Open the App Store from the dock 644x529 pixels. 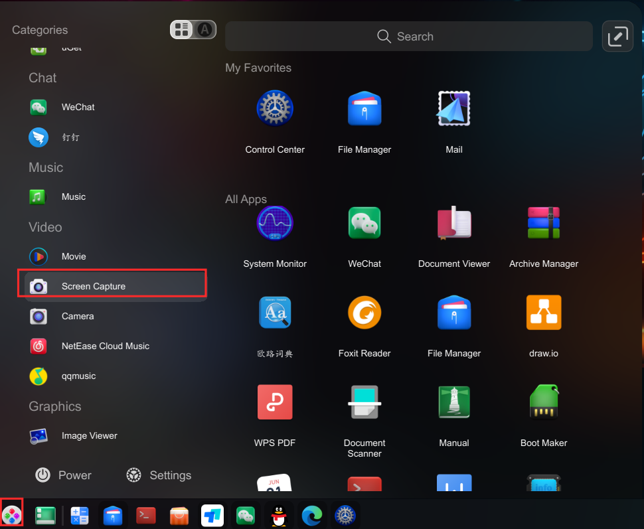pyautogui.click(x=179, y=516)
